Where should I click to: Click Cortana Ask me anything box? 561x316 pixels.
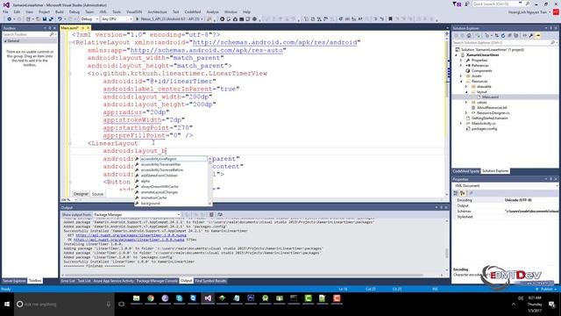(64, 305)
